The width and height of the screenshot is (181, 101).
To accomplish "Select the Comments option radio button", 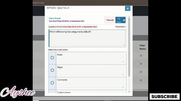I will point(52,83).
